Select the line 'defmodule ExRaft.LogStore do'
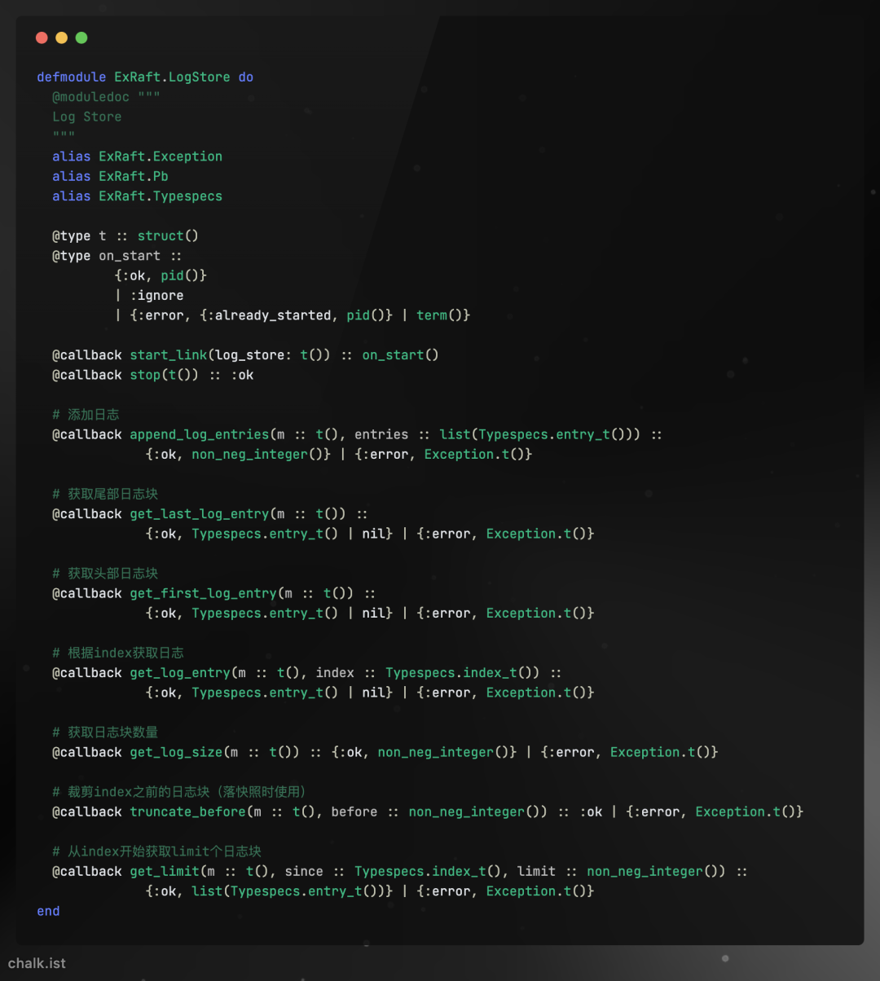The image size is (880, 981). click(145, 77)
